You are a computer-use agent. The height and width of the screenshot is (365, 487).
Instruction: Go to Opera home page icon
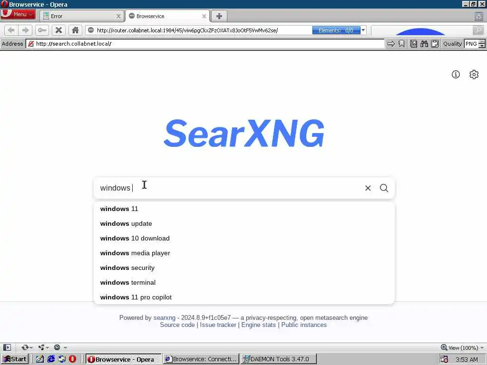point(75,30)
